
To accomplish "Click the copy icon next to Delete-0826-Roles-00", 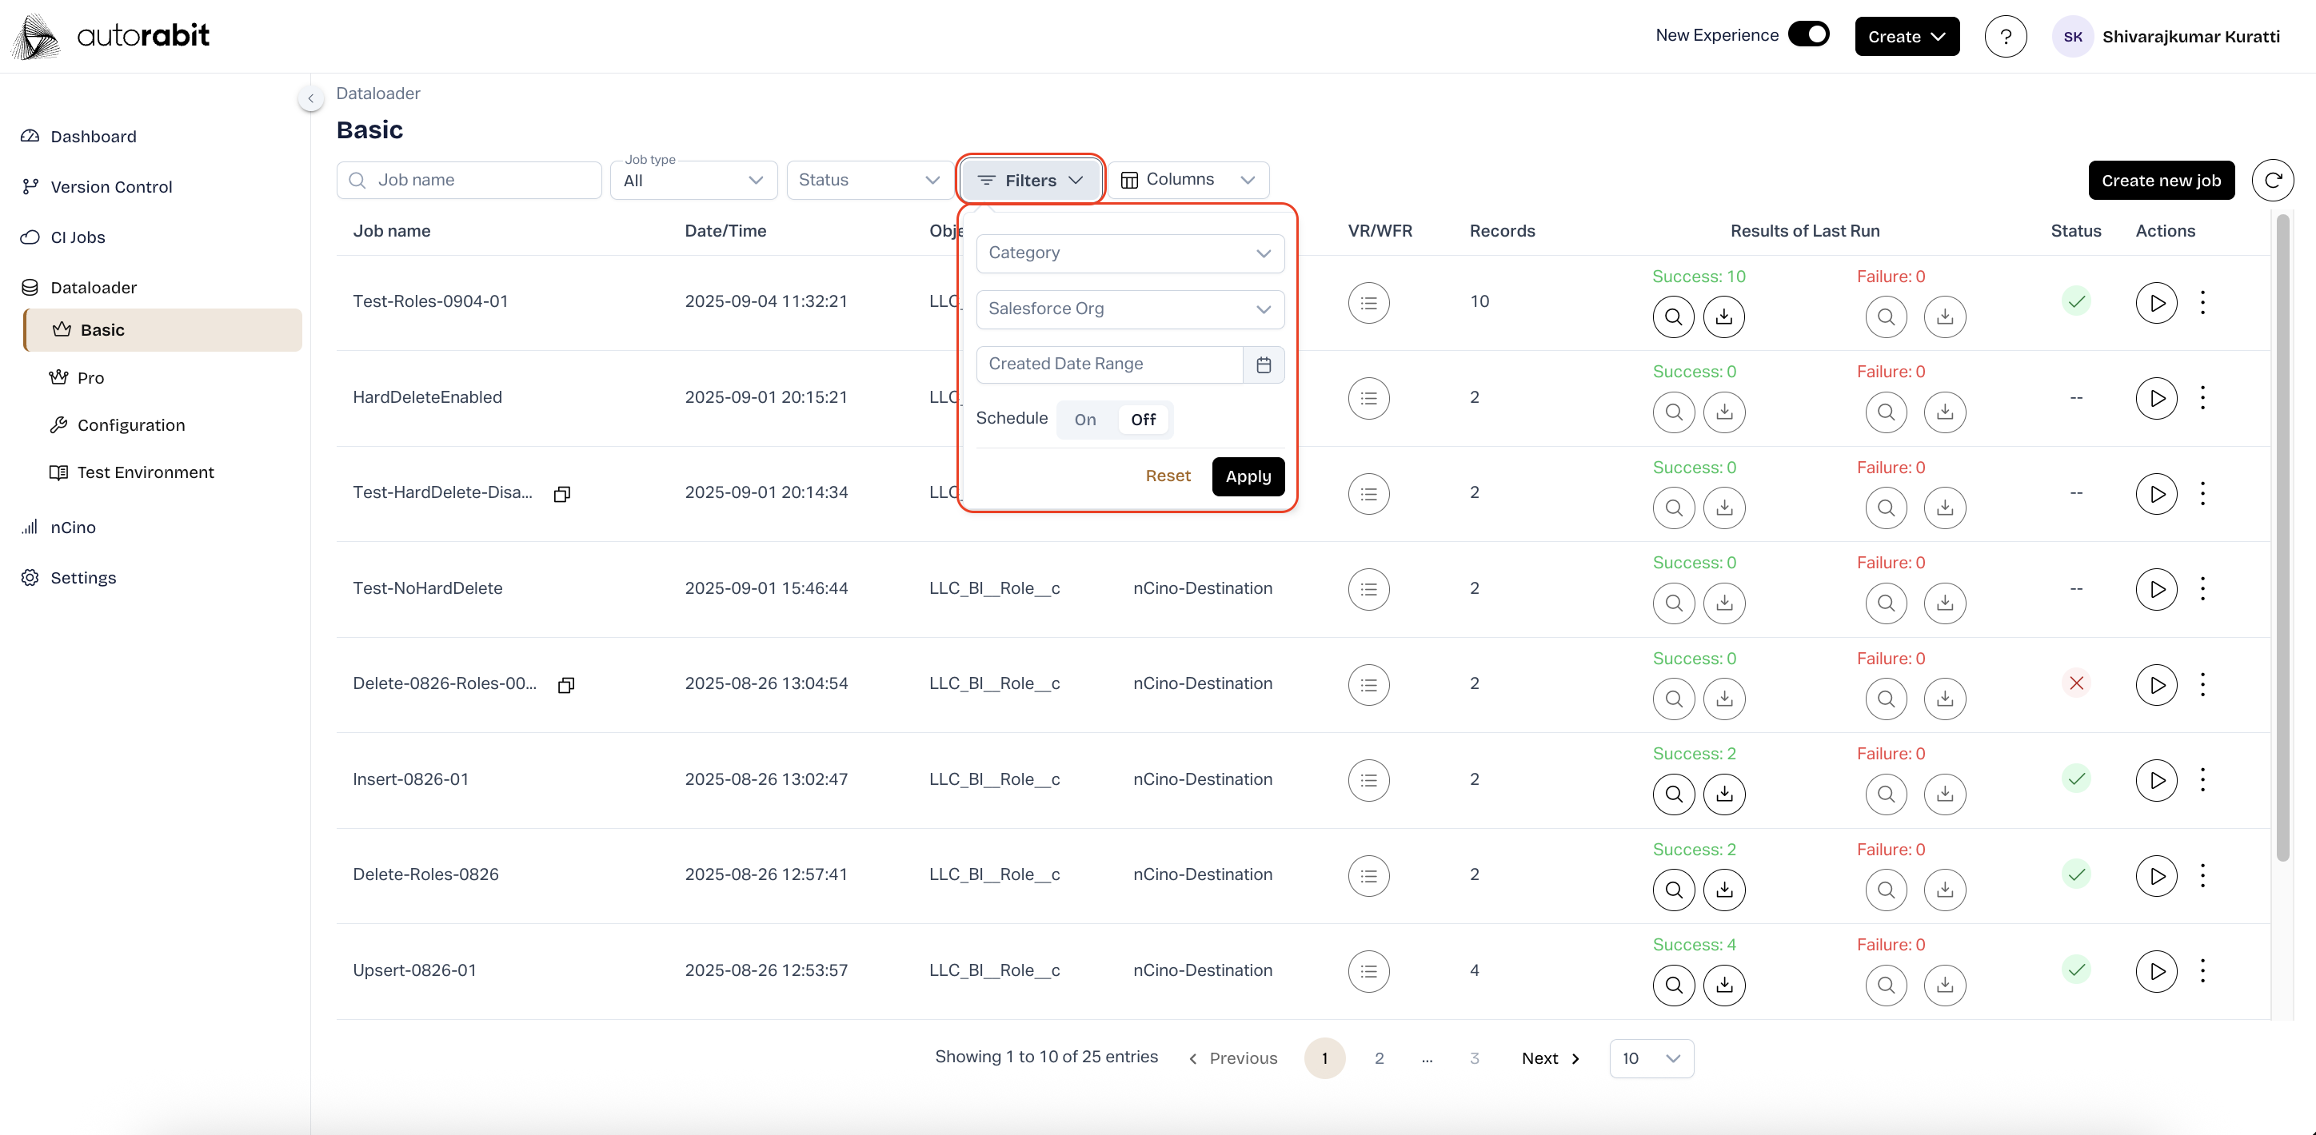I will (x=565, y=685).
